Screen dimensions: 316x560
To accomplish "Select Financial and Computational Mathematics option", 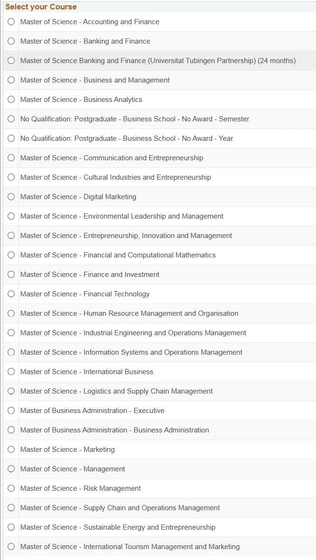I will (11, 255).
